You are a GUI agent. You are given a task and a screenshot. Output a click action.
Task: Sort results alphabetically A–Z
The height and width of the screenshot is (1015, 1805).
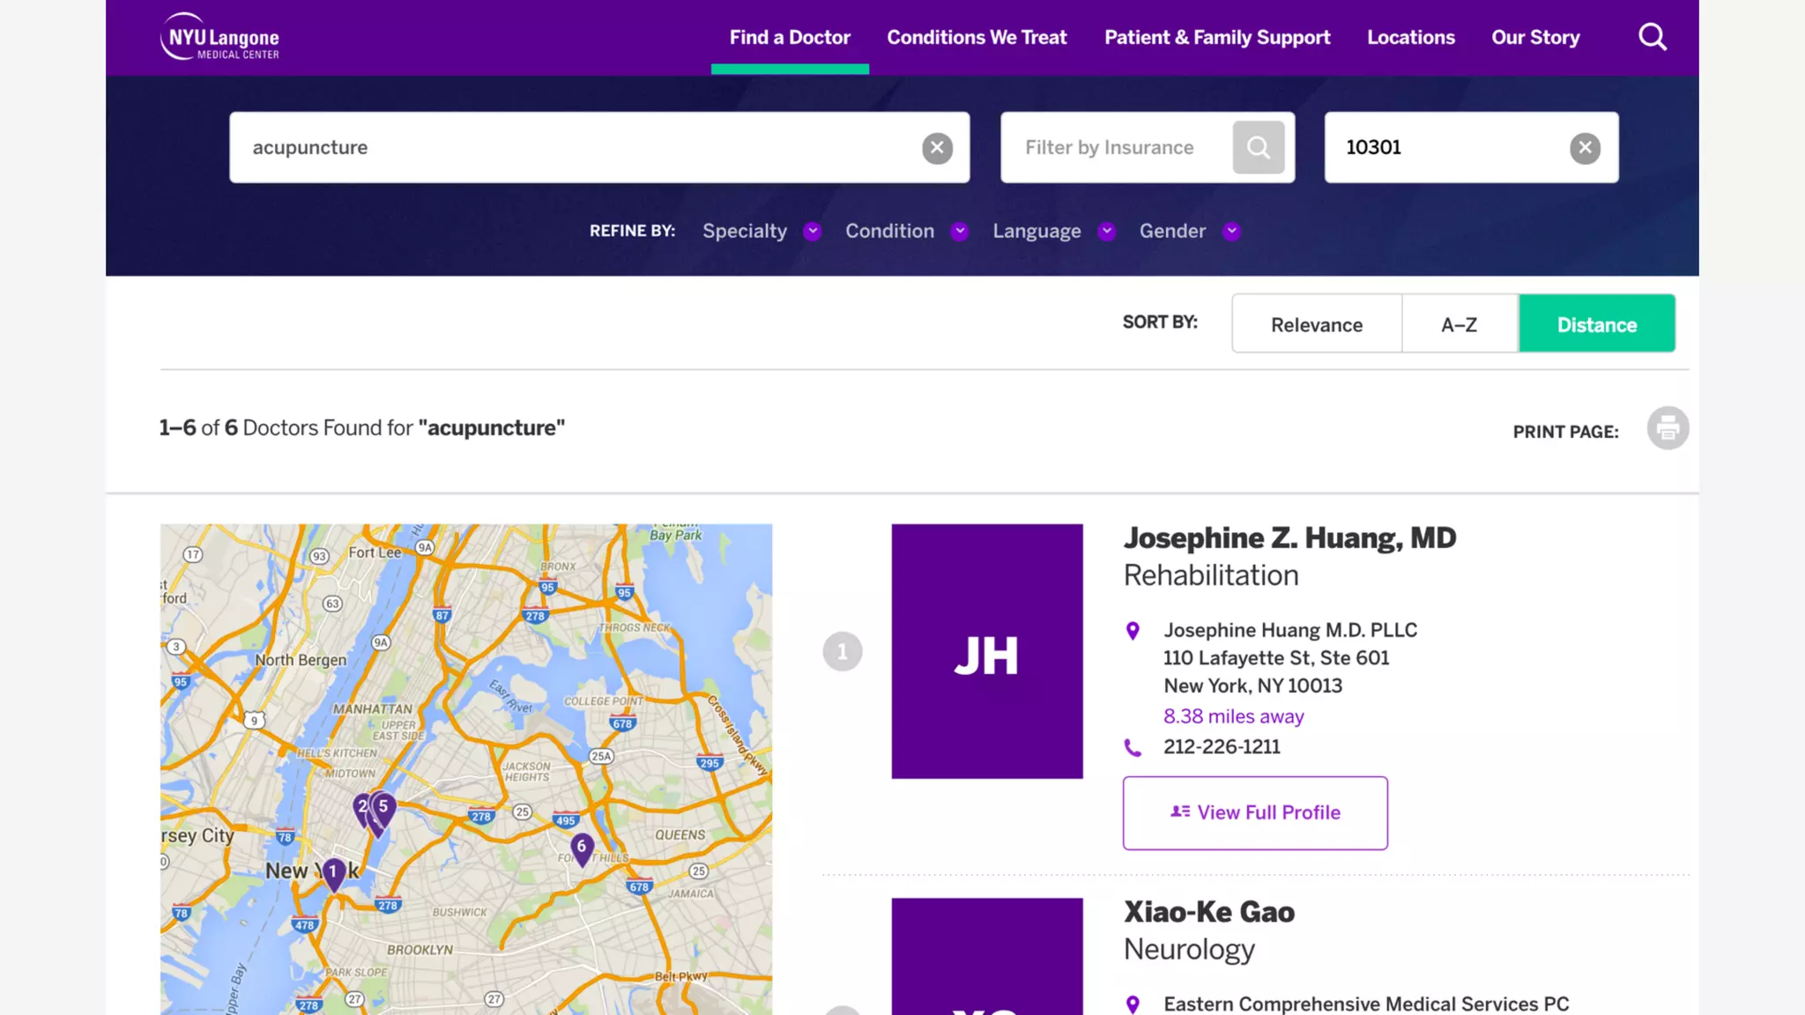pyautogui.click(x=1459, y=324)
